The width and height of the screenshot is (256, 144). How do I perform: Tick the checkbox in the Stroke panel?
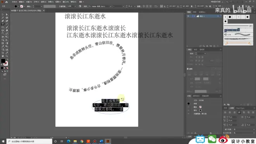pos(188,69)
